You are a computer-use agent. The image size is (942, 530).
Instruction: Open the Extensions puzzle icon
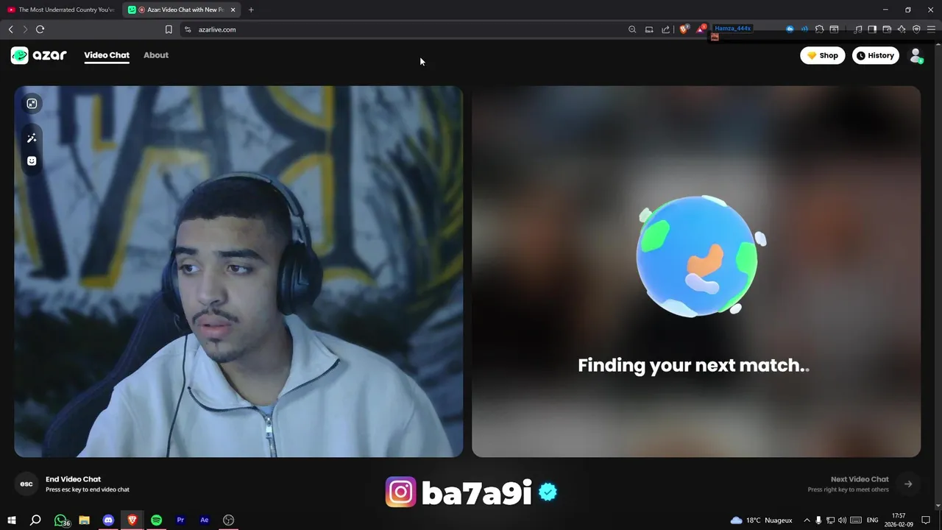point(819,29)
